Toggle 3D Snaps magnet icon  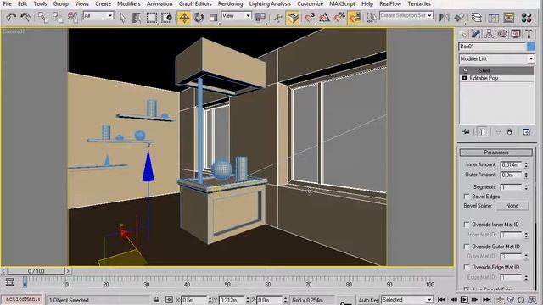(x=310, y=17)
